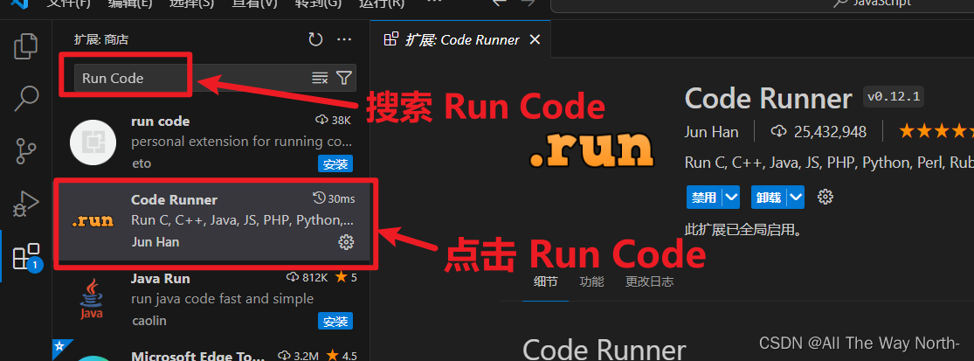Viewport: 974px width, 361px height.
Task: Select the Java Run extension entry
Action: [211, 300]
